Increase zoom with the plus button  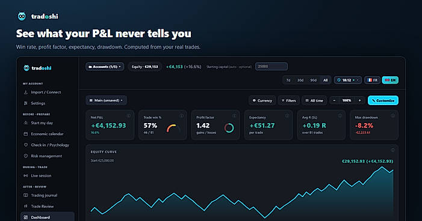359,100
